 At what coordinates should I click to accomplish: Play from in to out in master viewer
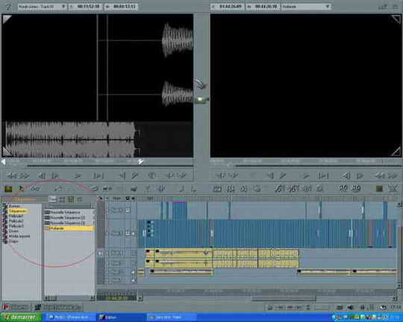323,176
